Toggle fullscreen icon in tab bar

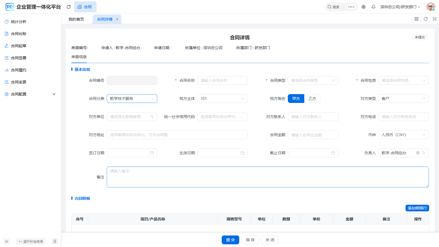(435, 19)
